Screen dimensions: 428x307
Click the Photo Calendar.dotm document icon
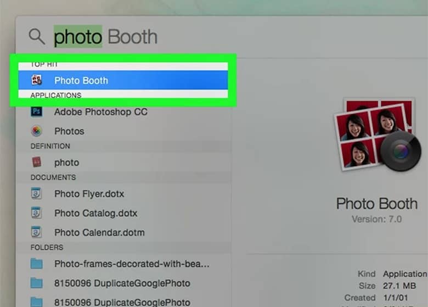tap(37, 232)
